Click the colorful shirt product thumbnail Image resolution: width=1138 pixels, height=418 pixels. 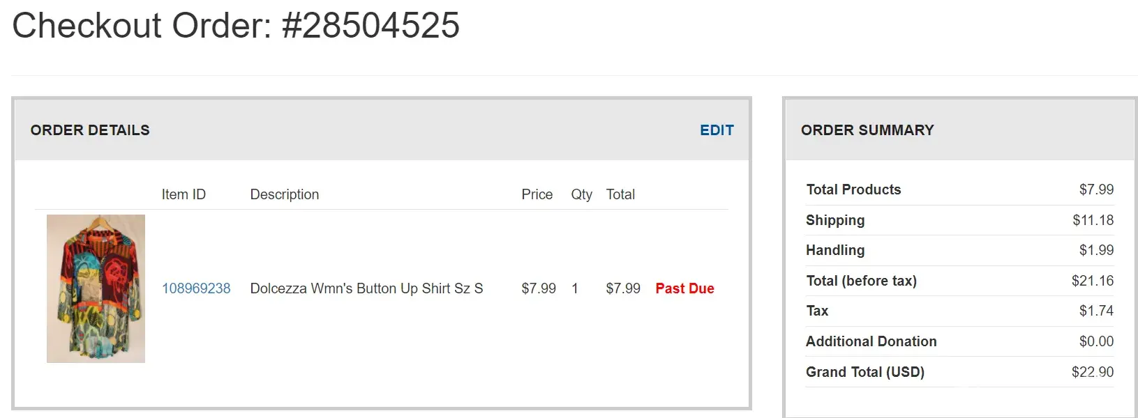[96, 288]
